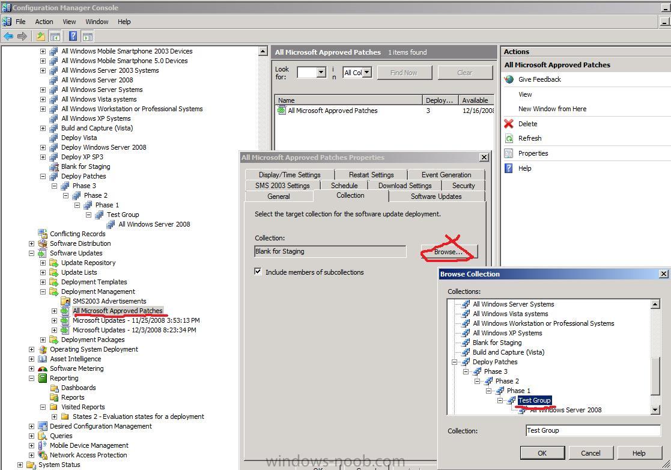The width and height of the screenshot is (671, 470).
Task: Switch to the Schedule tab
Action: coord(344,185)
